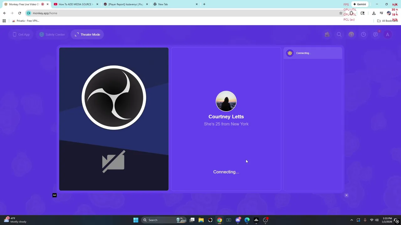Screen dimensions: 401x225
Task: Open the Gemini button
Action: [x=359, y=4]
